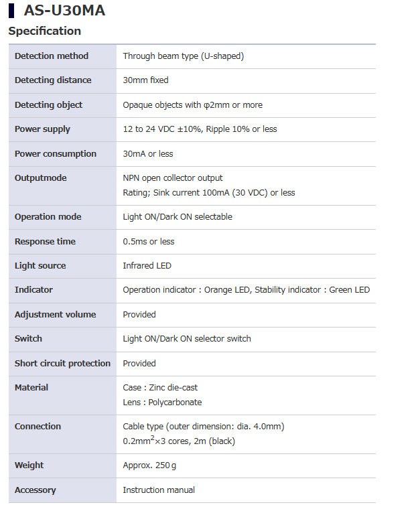Select the Power consumption label
This screenshot has width=418, height=507.
point(56,154)
